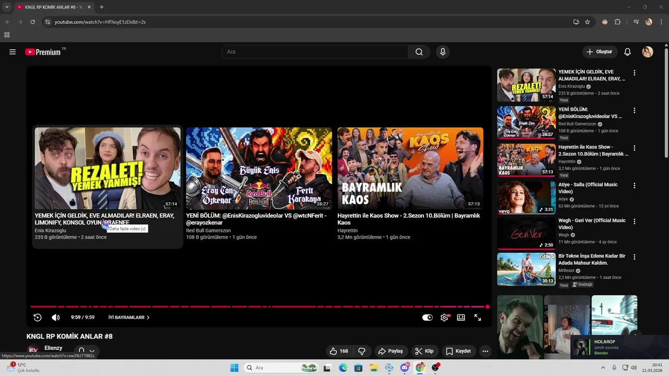The image size is (669, 376).
Task: Open YouTube notifications bell
Action: [628, 52]
